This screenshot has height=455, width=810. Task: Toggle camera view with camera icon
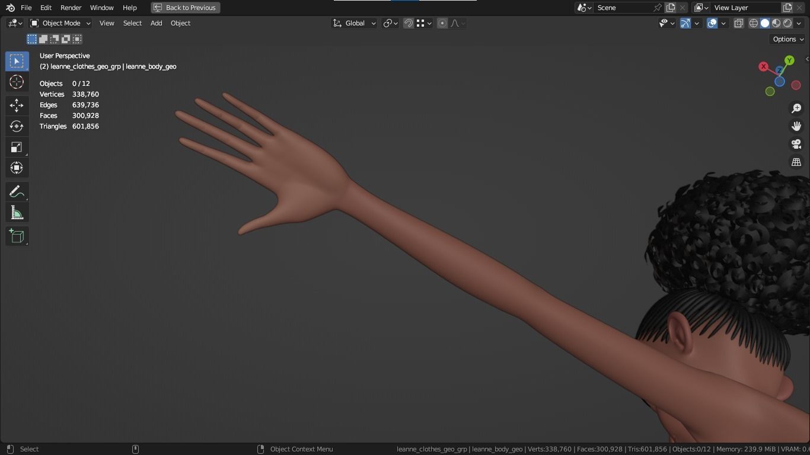(796, 144)
